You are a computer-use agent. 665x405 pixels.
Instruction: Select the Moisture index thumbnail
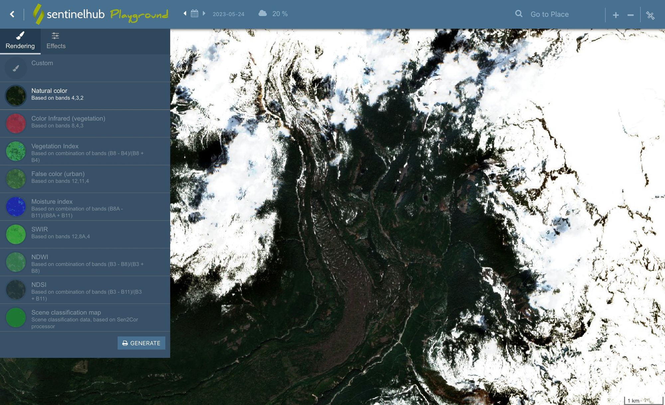(x=16, y=206)
